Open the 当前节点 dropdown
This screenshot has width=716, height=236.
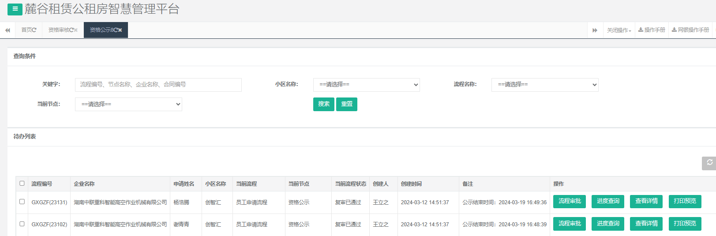(x=128, y=105)
